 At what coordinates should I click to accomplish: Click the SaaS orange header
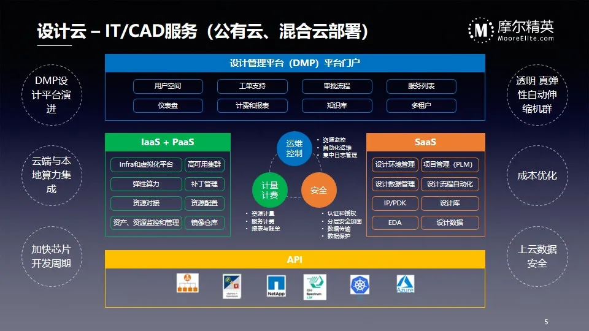click(x=426, y=142)
